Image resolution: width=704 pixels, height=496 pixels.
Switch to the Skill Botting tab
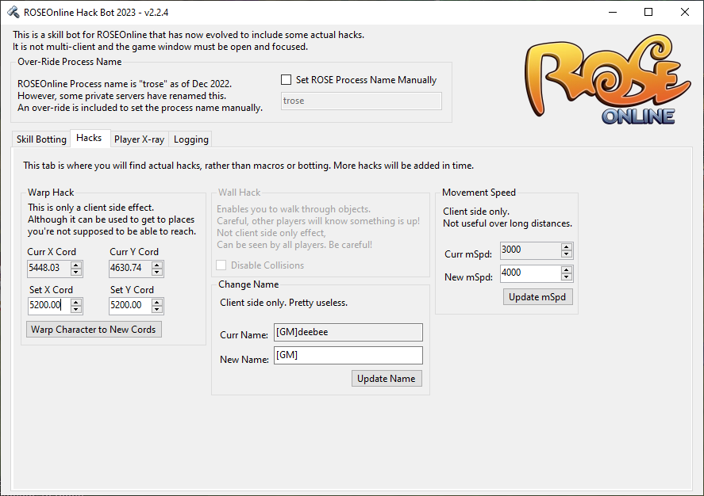click(x=41, y=139)
